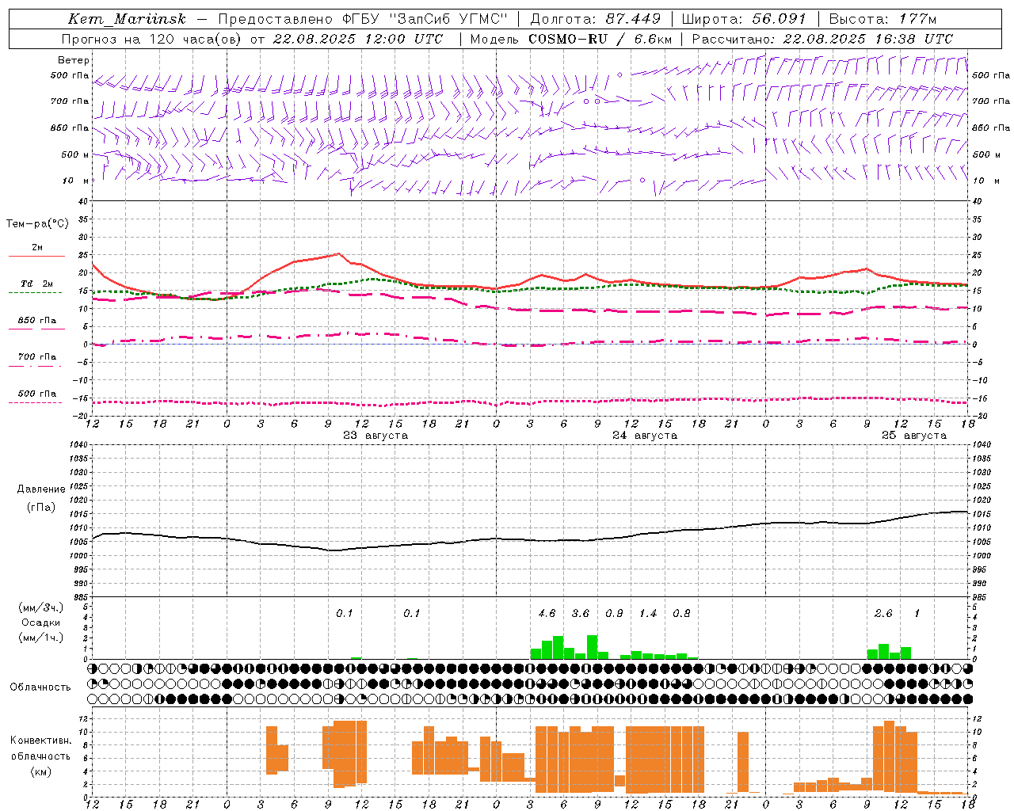Image resolution: width=1014 pixels, height=811 pixels.
Task: Click the Ветер wind panel label
Action: (74, 60)
